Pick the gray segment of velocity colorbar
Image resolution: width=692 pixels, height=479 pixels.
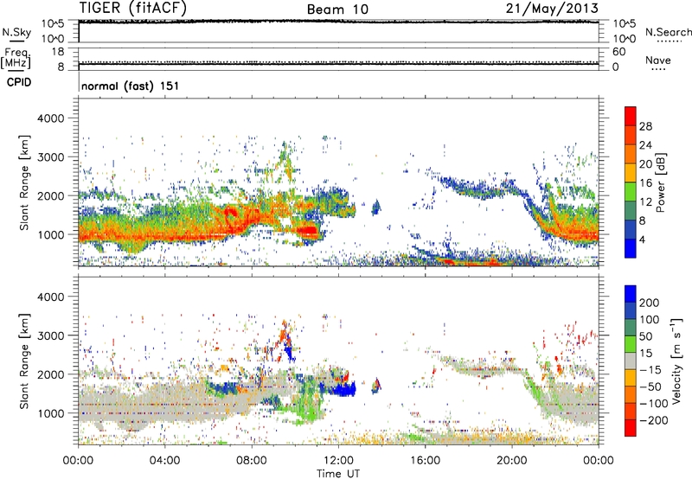pyautogui.click(x=631, y=361)
